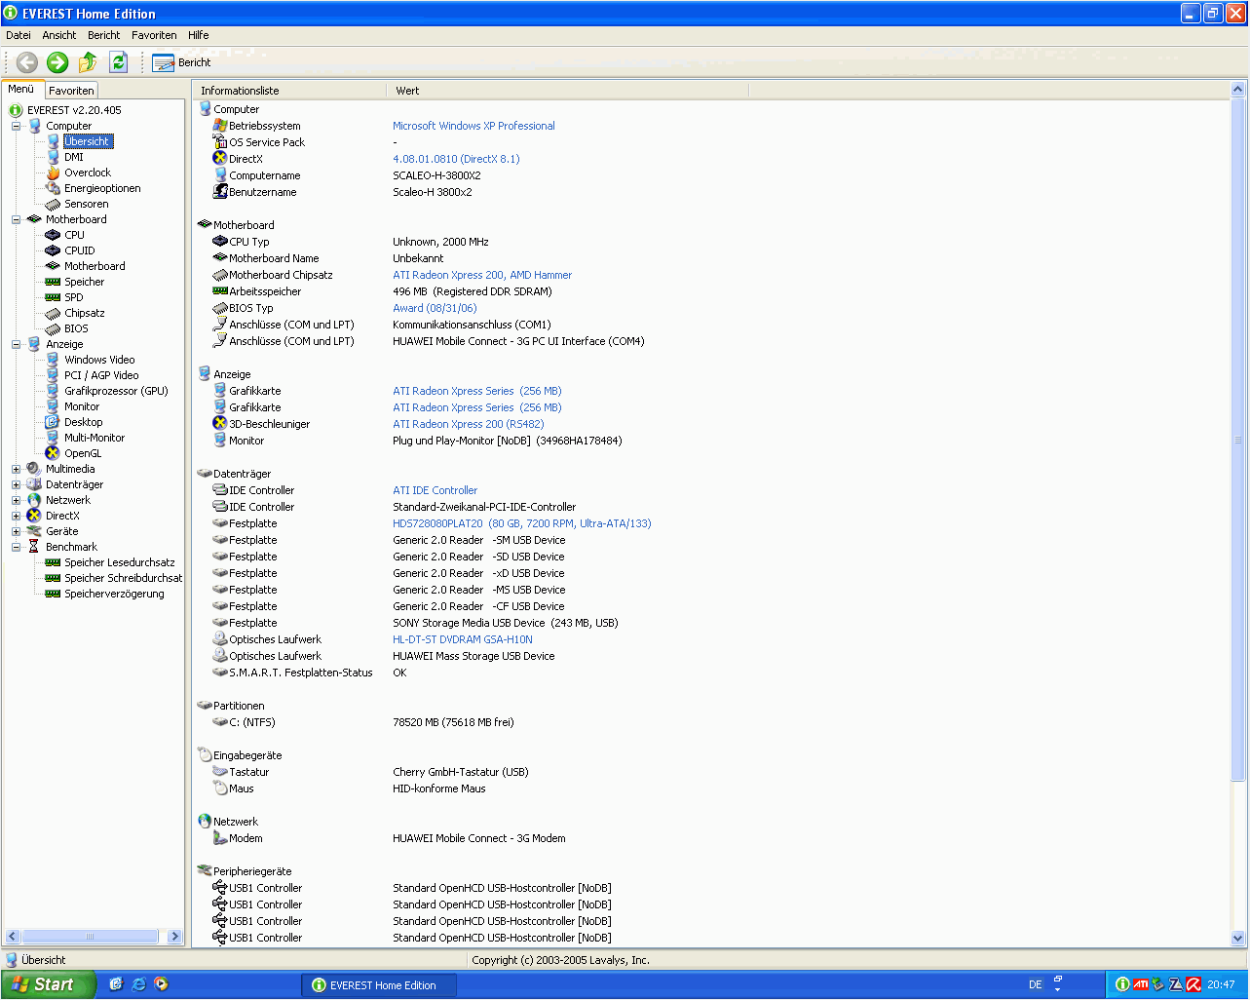The image size is (1250, 1000).
Task: Select the BIOS icon in tree
Action: tap(53, 328)
